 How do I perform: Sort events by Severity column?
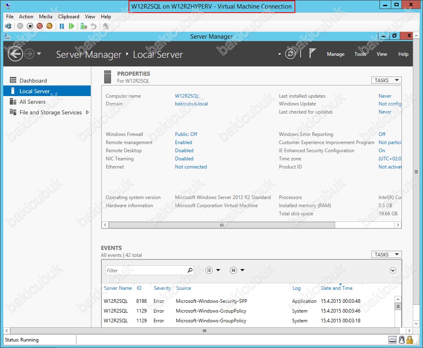click(162, 288)
